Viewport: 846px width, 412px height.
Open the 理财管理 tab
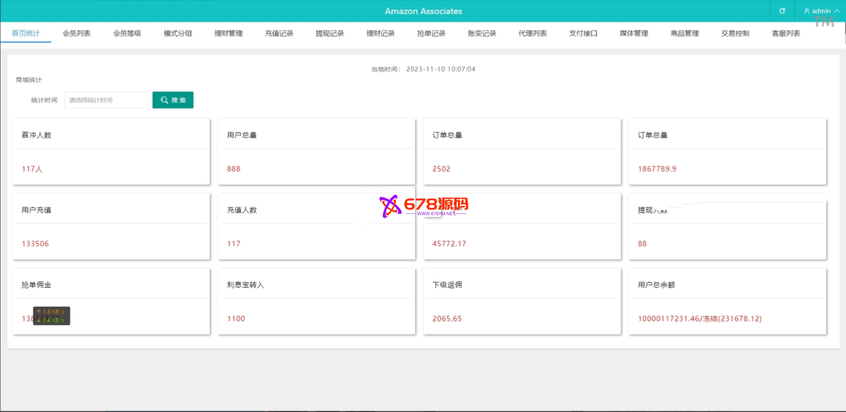[229, 34]
